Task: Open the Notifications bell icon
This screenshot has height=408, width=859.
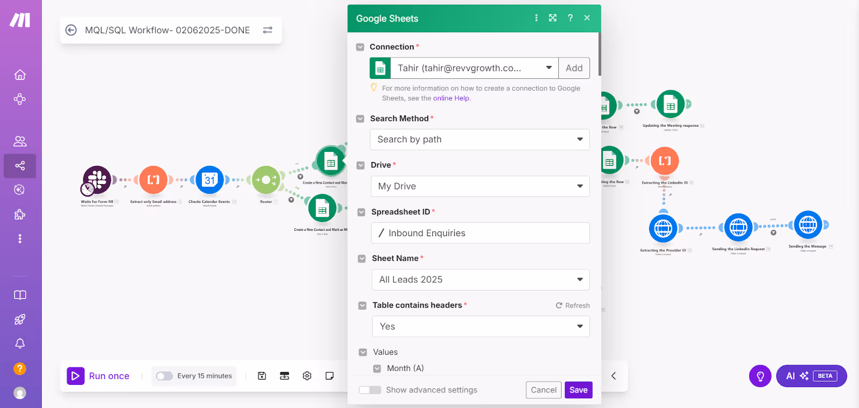Action: pyautogui.click(x=20, y=344)
